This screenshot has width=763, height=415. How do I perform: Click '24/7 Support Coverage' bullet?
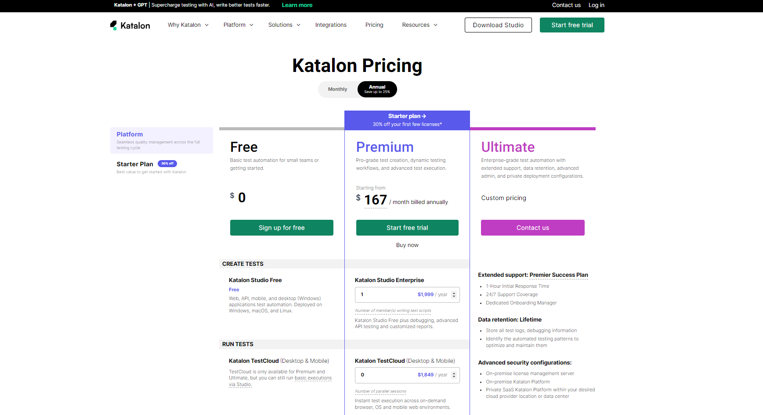click(512, 295)
